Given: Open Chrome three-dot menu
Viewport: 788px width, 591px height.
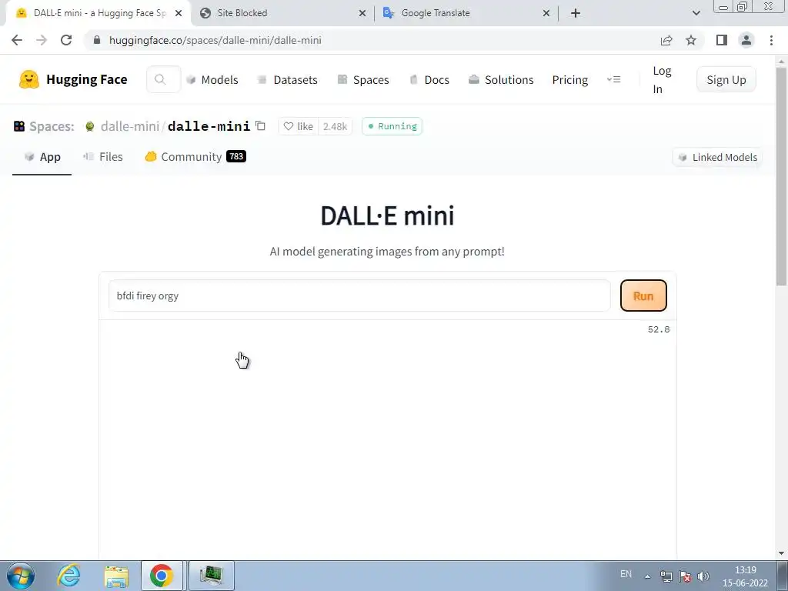Looking at the screenshot, I should (x=771, y=40).
